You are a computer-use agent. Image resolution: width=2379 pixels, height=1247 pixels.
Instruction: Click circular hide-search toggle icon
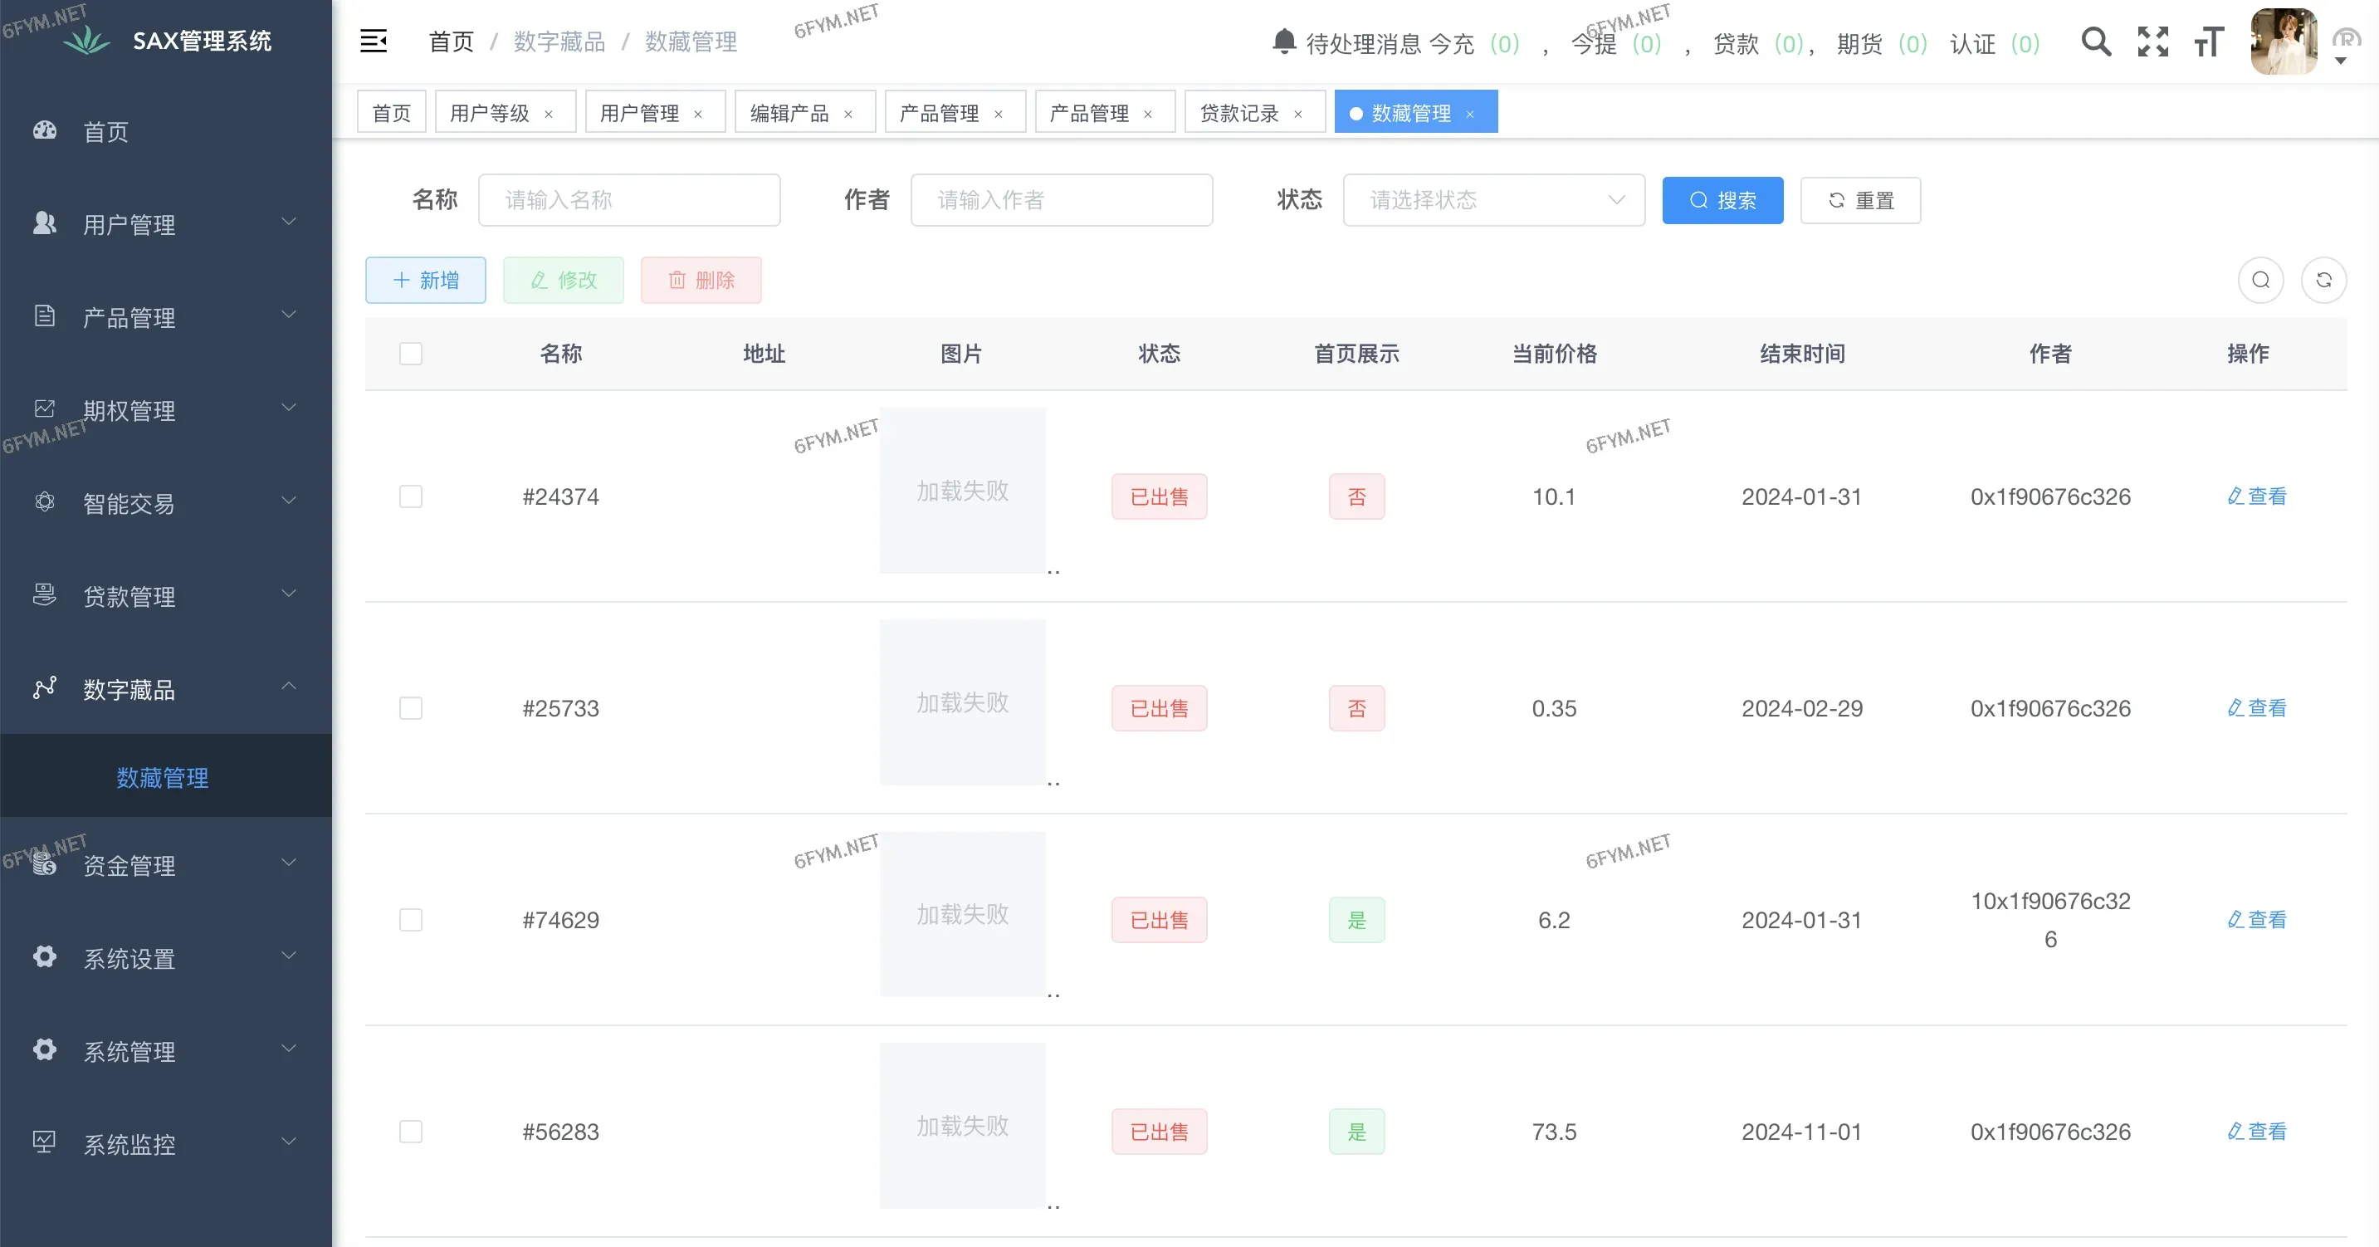pos(2259,280)
